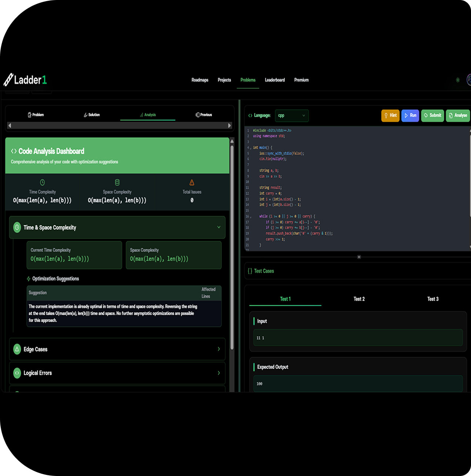This screenshot has width=471, height=476.
Task: Collapse the Time & Space Complexity section
Action: [x=218, y=227]
